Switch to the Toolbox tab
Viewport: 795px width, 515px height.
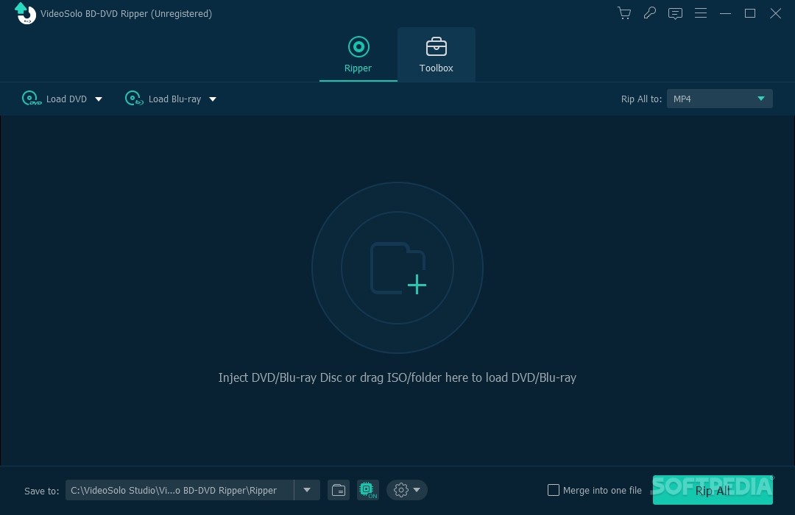(x=436, y=54)
